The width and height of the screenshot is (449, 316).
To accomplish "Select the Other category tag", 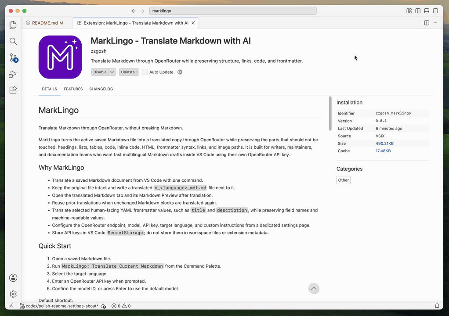I will tap(343, 180).
